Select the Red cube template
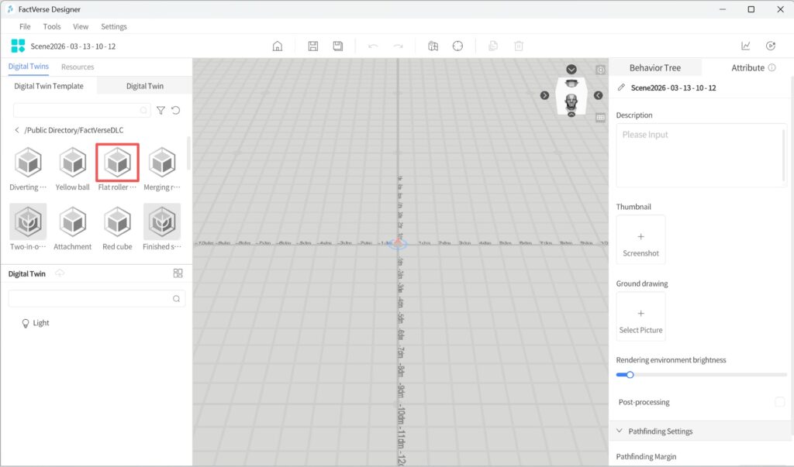The height and width of the screenshot is (467, 794). pyautogui.click(x=117, y=226)
